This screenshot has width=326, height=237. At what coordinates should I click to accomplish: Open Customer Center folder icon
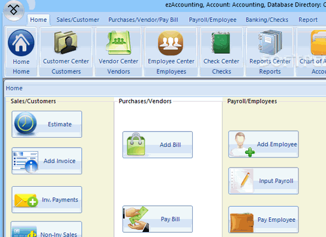pos(66,42)
